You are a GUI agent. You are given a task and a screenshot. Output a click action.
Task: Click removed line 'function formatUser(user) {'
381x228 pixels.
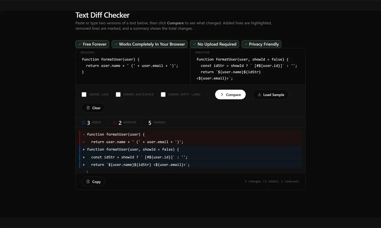[190, 134]
